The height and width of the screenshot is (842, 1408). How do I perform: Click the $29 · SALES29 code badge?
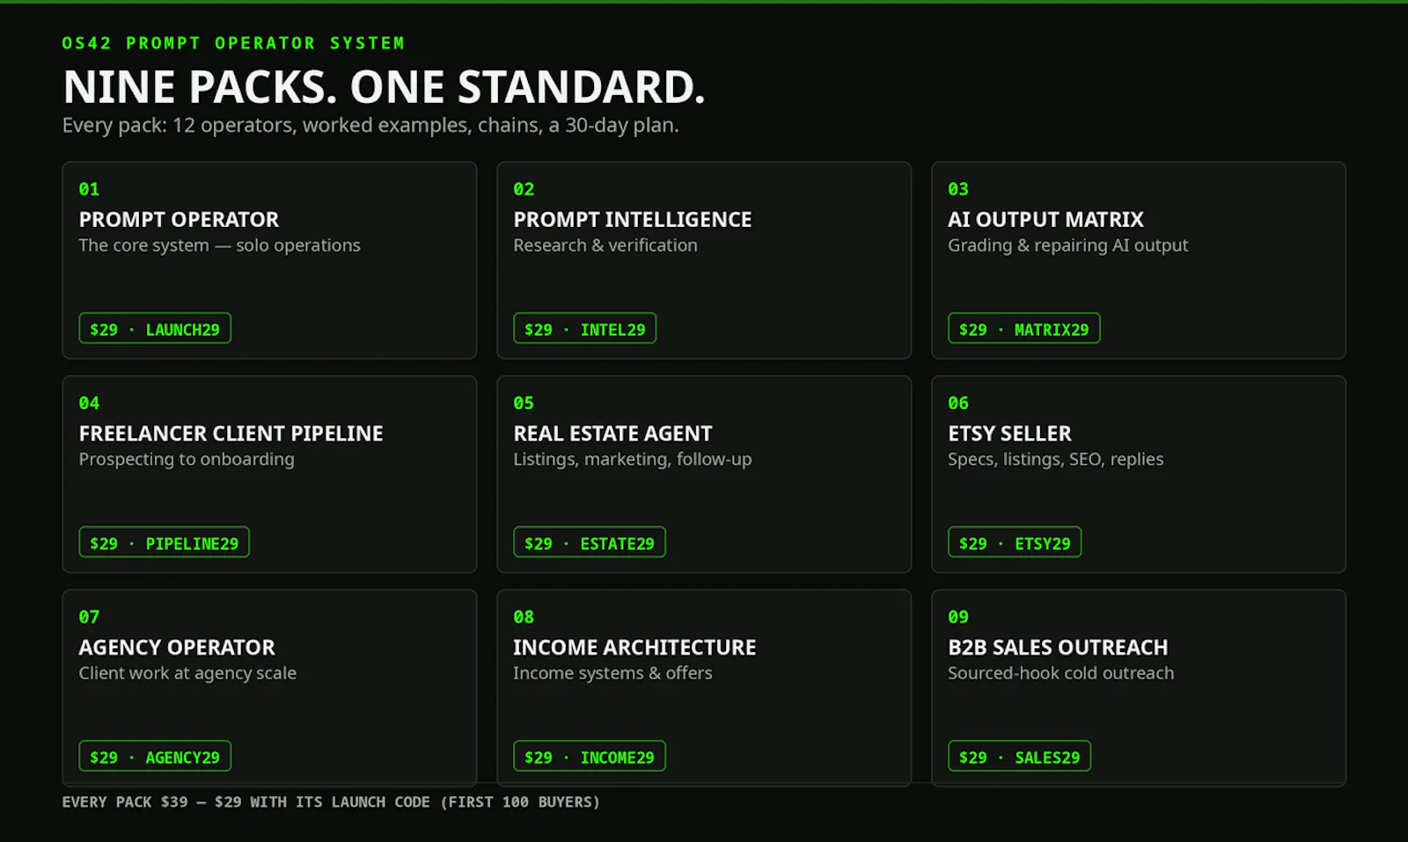[x=1019, y=756]
